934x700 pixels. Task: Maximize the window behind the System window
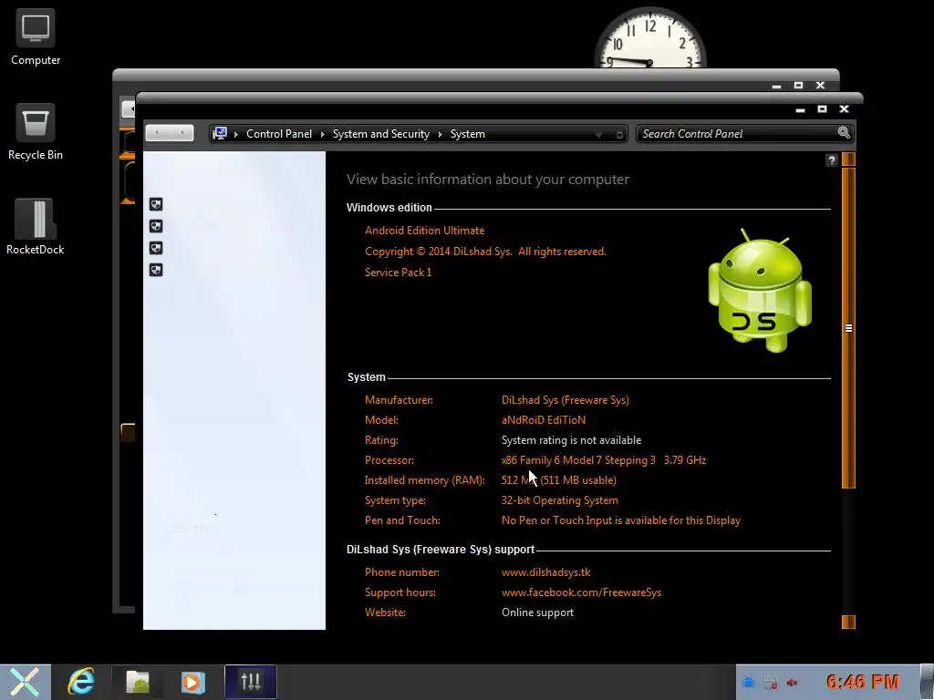798,85
